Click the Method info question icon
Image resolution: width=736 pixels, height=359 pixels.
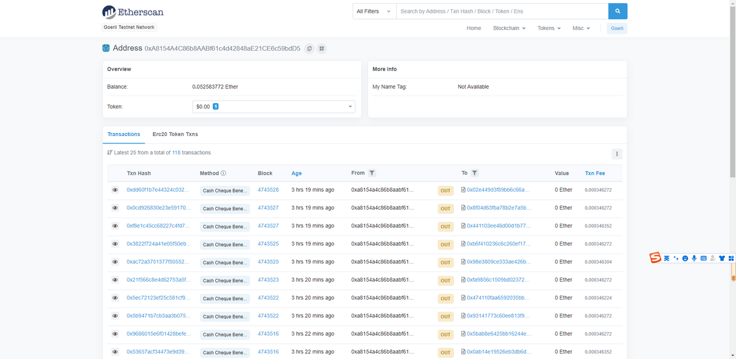click(223, 173)
